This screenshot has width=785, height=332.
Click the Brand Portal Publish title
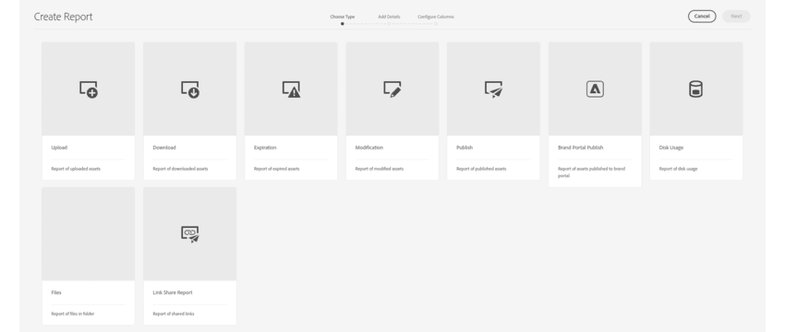(580, 148)
